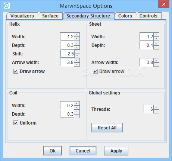Viewport: 172px width, 161px height.
Task: Focus the Sheet Depth value field
Action: (147, 45)
